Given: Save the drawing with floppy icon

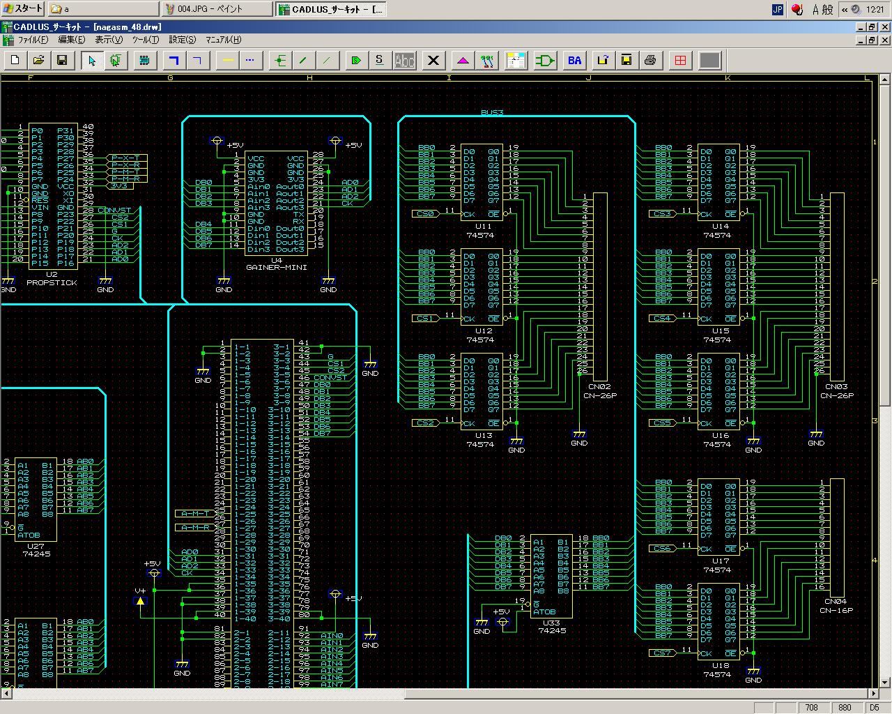Looking at the screenshot, I should click(62, 61).
